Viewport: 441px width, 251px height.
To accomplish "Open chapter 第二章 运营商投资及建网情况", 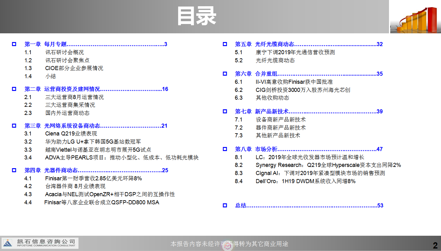I will (96, 89).
